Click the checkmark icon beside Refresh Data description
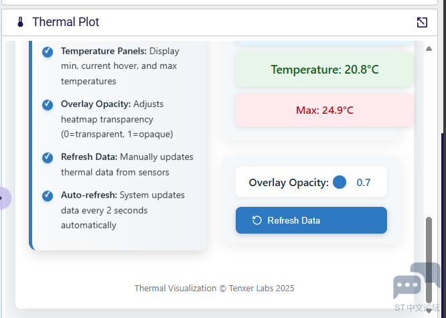This screenshot has width=446, height=318. pyautogui.click(x=48, y=157)
